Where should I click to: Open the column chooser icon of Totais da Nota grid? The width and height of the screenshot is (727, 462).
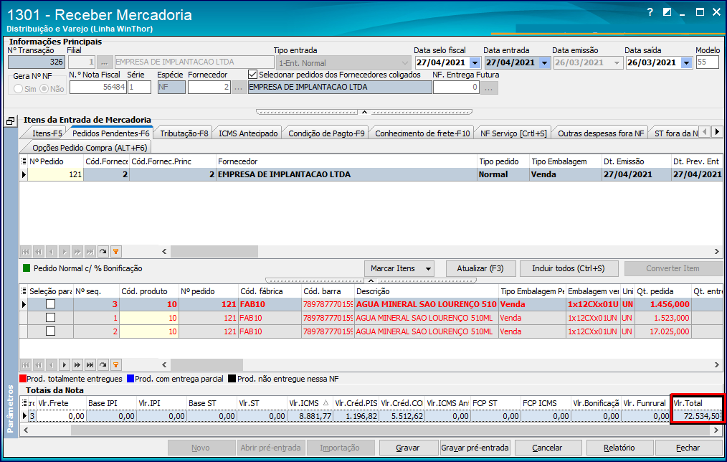pos(24,403)
